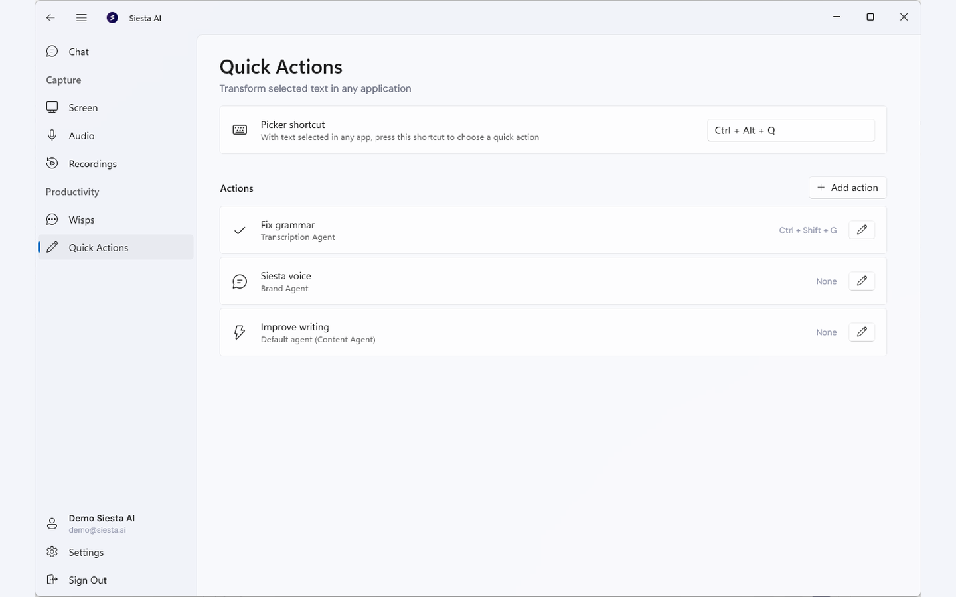Edit the Fix grammar action with its pencil icon

point(862,230)
